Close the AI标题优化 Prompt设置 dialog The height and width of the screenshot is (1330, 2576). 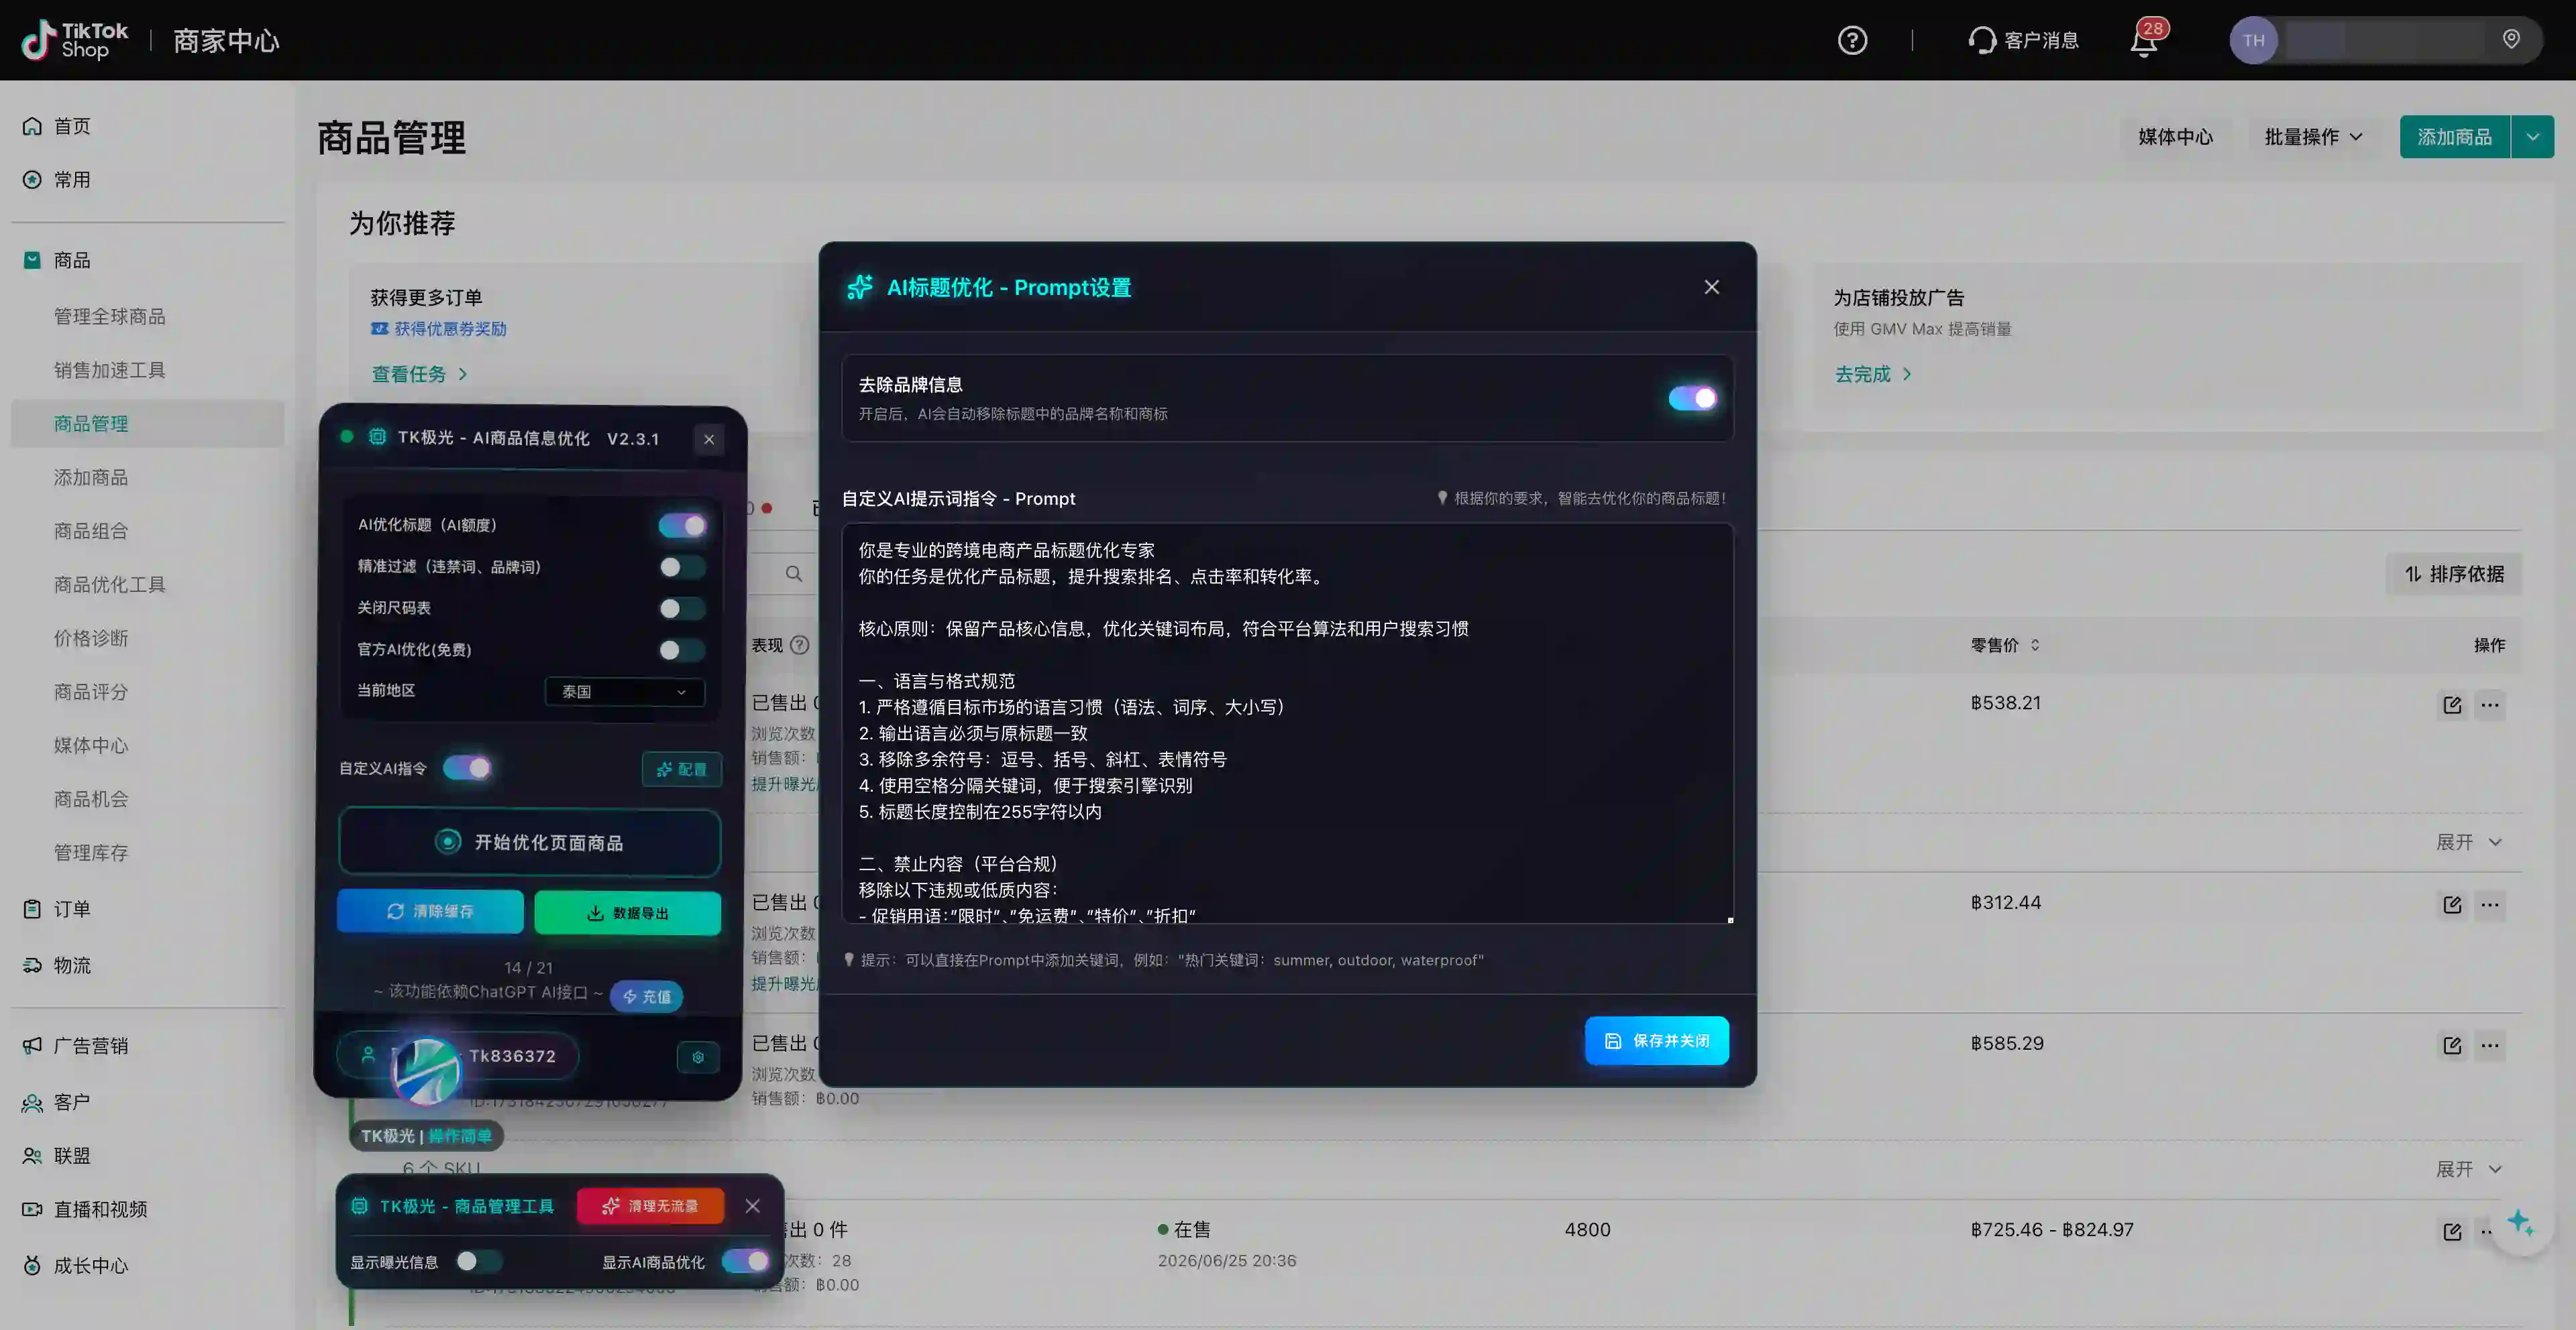(1712, 287)
